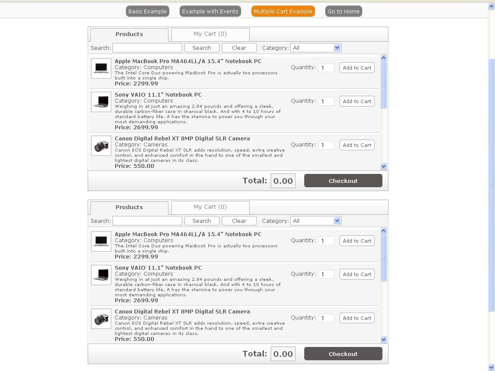Open Example with Events page
This screenshot has width=495, height=371.
click(210, 12)
